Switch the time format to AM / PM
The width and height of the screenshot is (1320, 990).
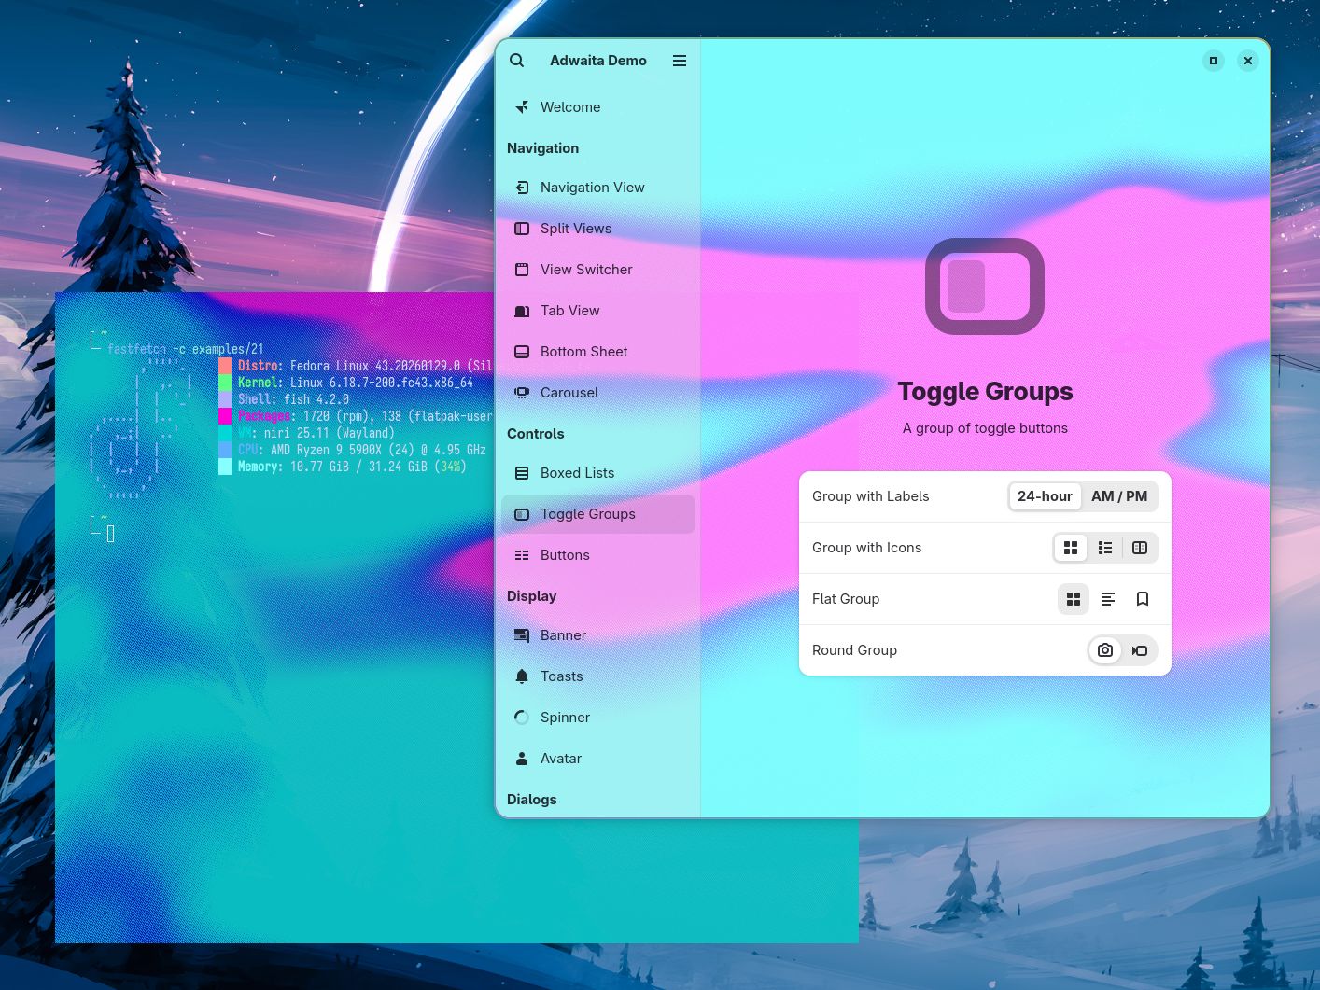pyautogui.click(x=1119, y=496)
